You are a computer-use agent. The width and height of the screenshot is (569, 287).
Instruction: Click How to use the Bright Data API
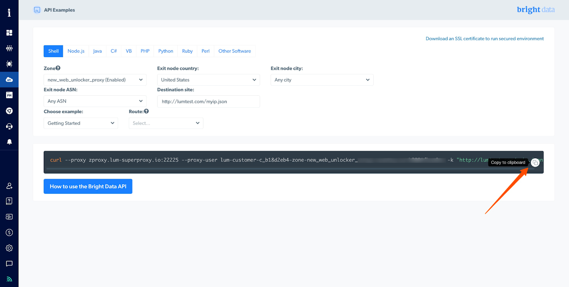pyautogui.click(x=88, y=186)
